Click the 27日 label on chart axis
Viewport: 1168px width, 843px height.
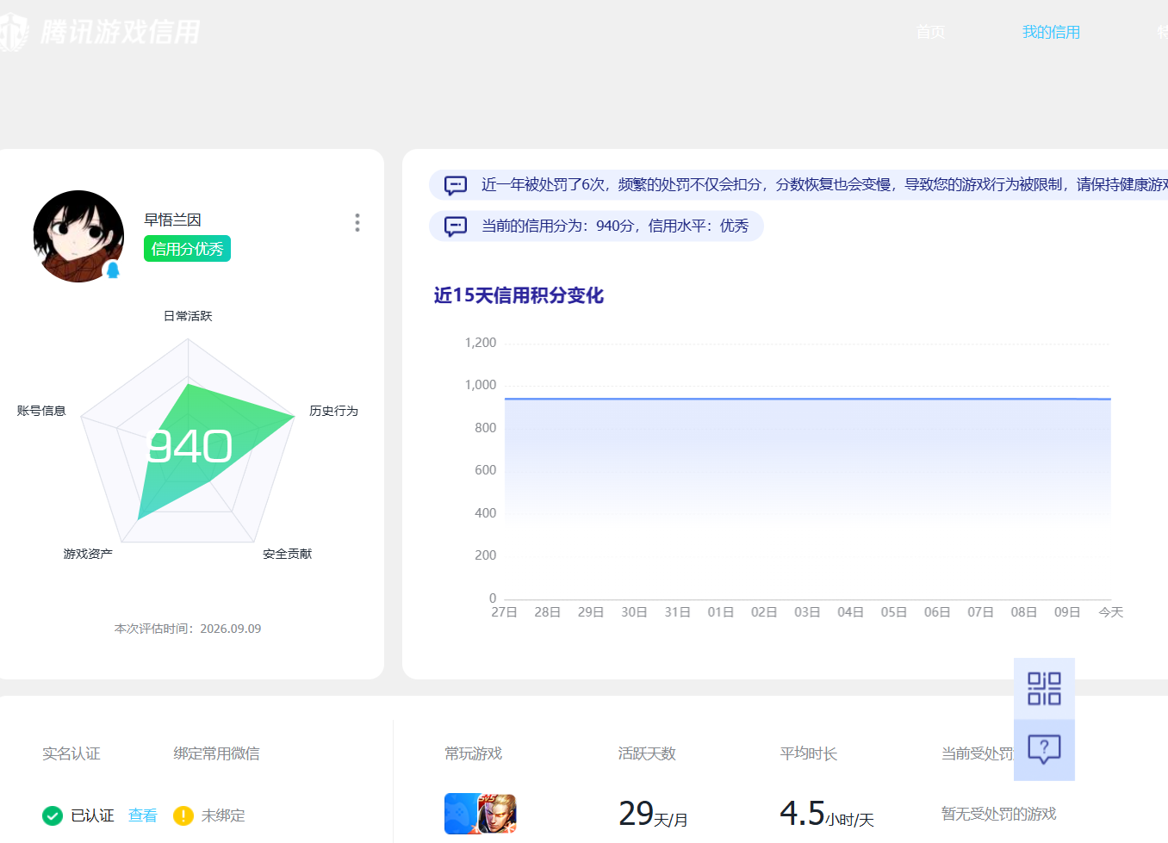[x=505, y=612]
